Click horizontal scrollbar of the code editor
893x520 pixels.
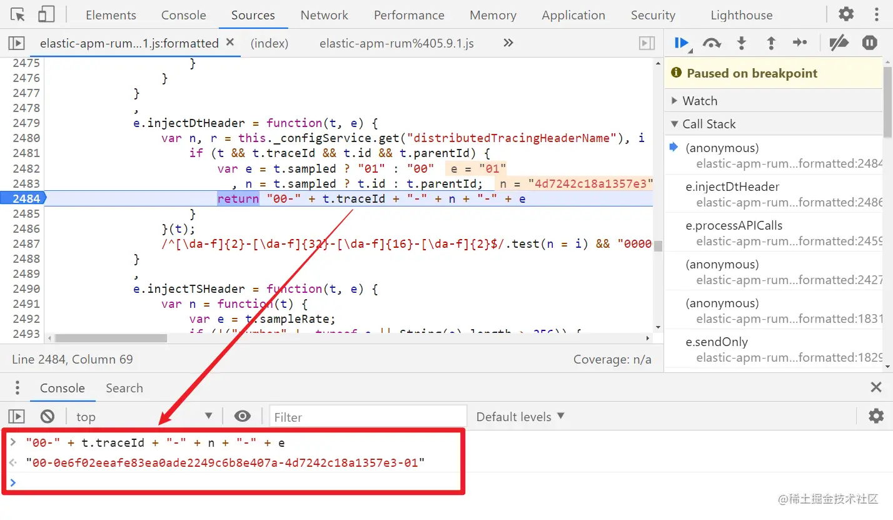[x=111, y=338]
